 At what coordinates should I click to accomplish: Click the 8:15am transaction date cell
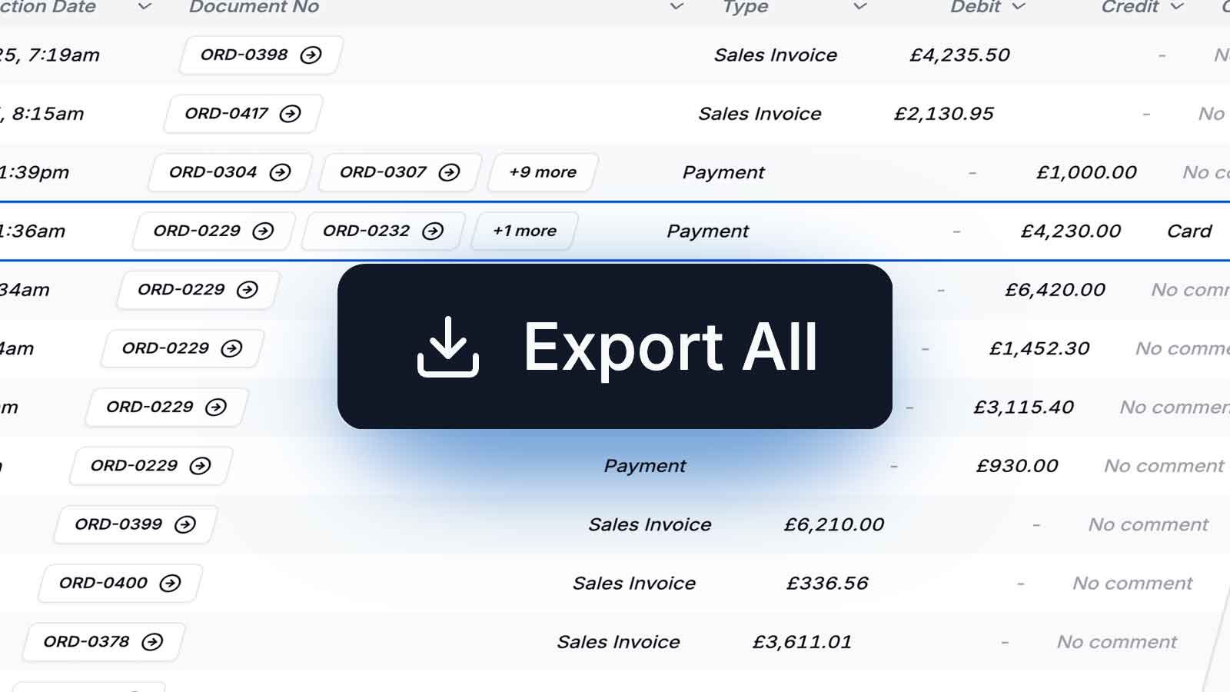point(42,114)
